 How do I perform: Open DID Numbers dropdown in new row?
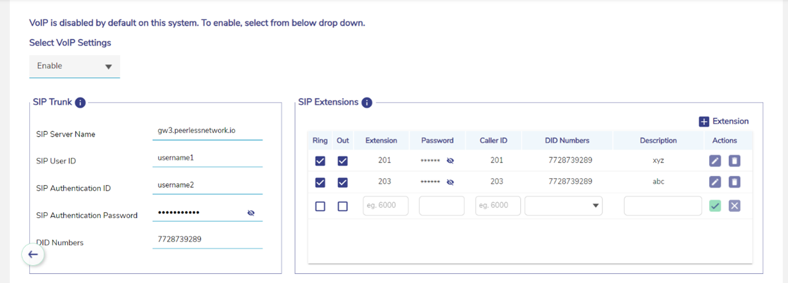[563, 206]
